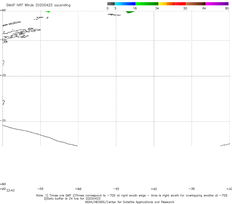Click the longitude label '-40'
232x204 pixels.
(x=154, y=189)
